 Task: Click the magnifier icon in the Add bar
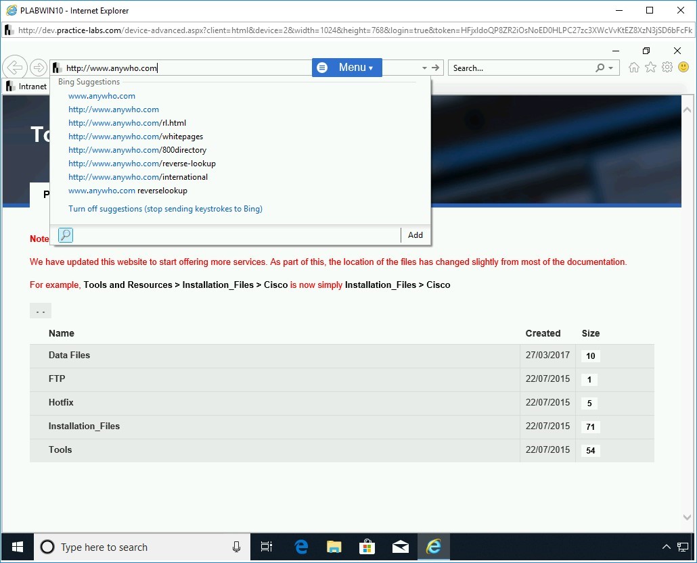coord(66,235)
